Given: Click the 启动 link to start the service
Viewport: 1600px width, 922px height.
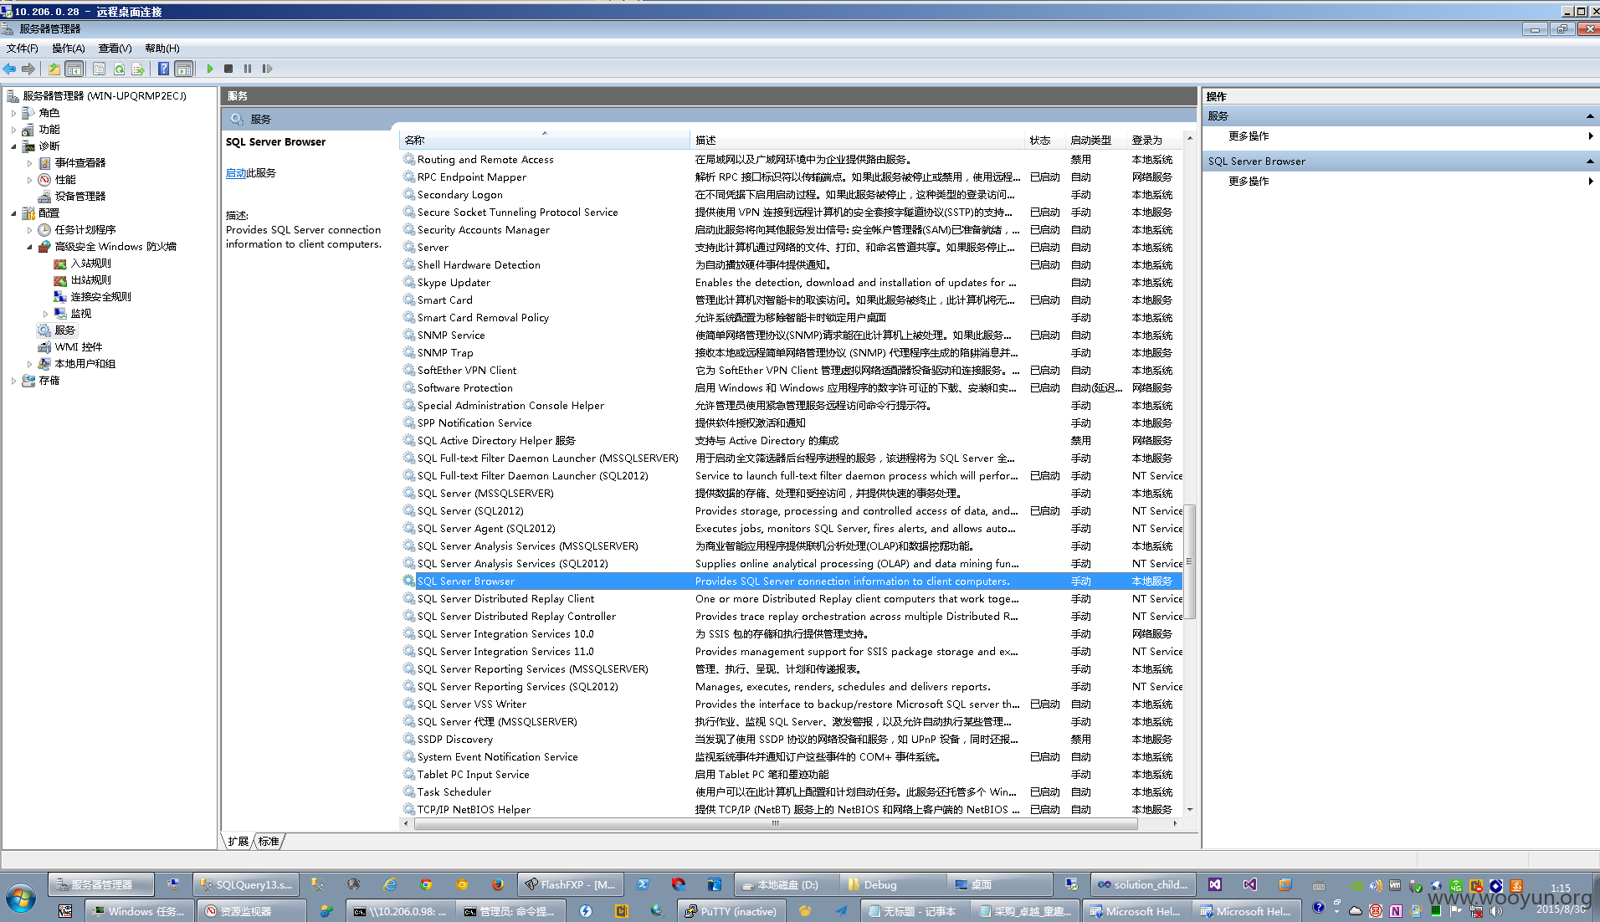Looking at the screenshot, I should [236, 173].
